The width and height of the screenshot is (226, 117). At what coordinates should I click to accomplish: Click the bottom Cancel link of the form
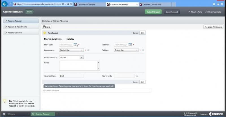pos(136,82)
